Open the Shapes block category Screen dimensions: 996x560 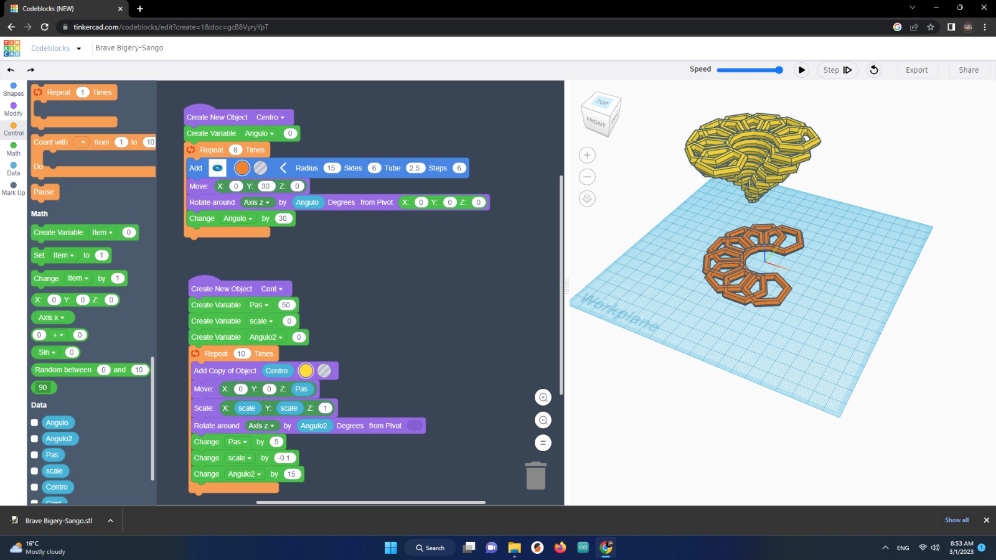13,90
